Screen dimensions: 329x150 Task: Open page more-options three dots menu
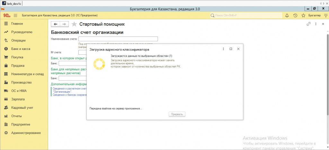coord(316,24)
